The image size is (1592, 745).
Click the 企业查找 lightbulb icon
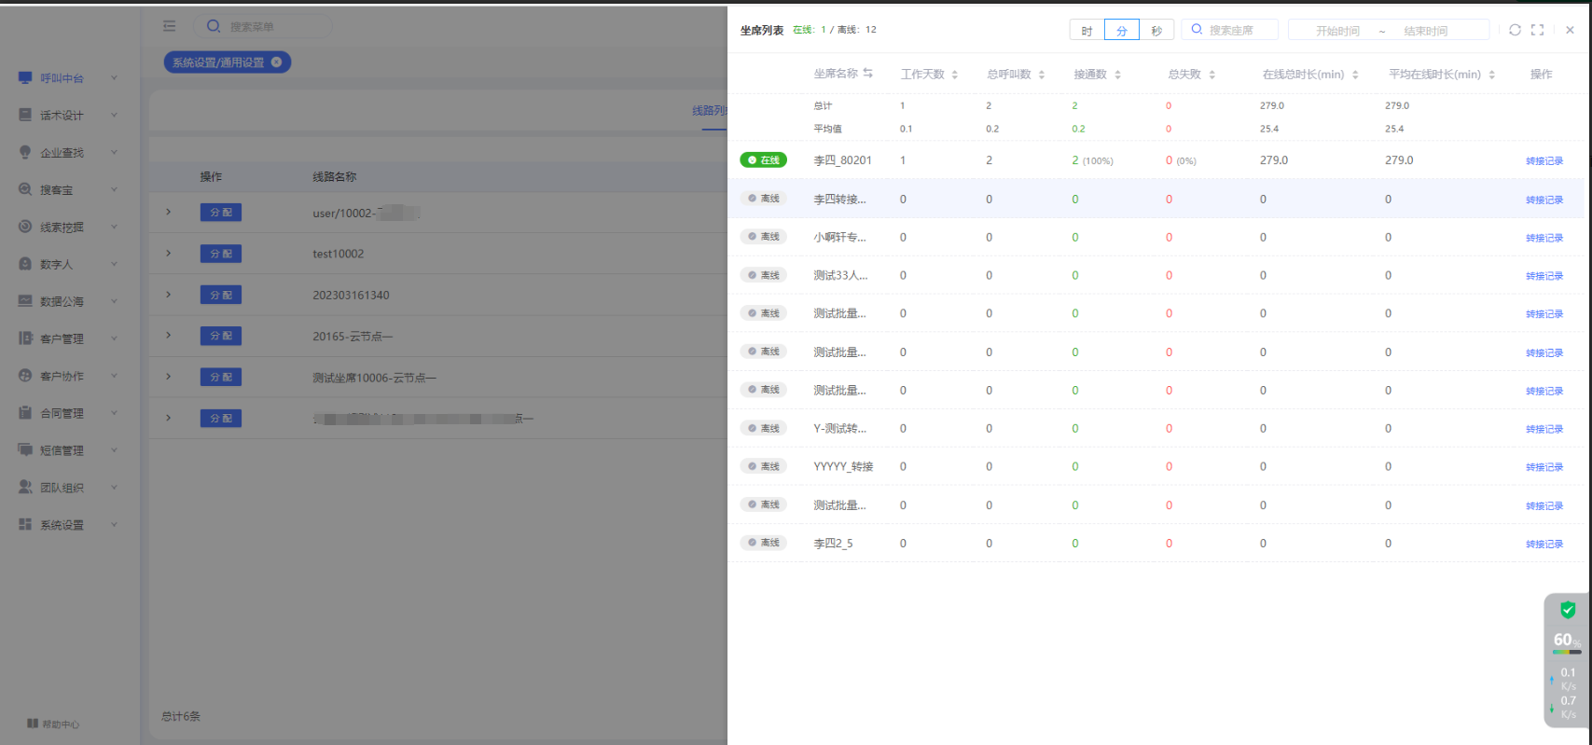click(25, 152)
